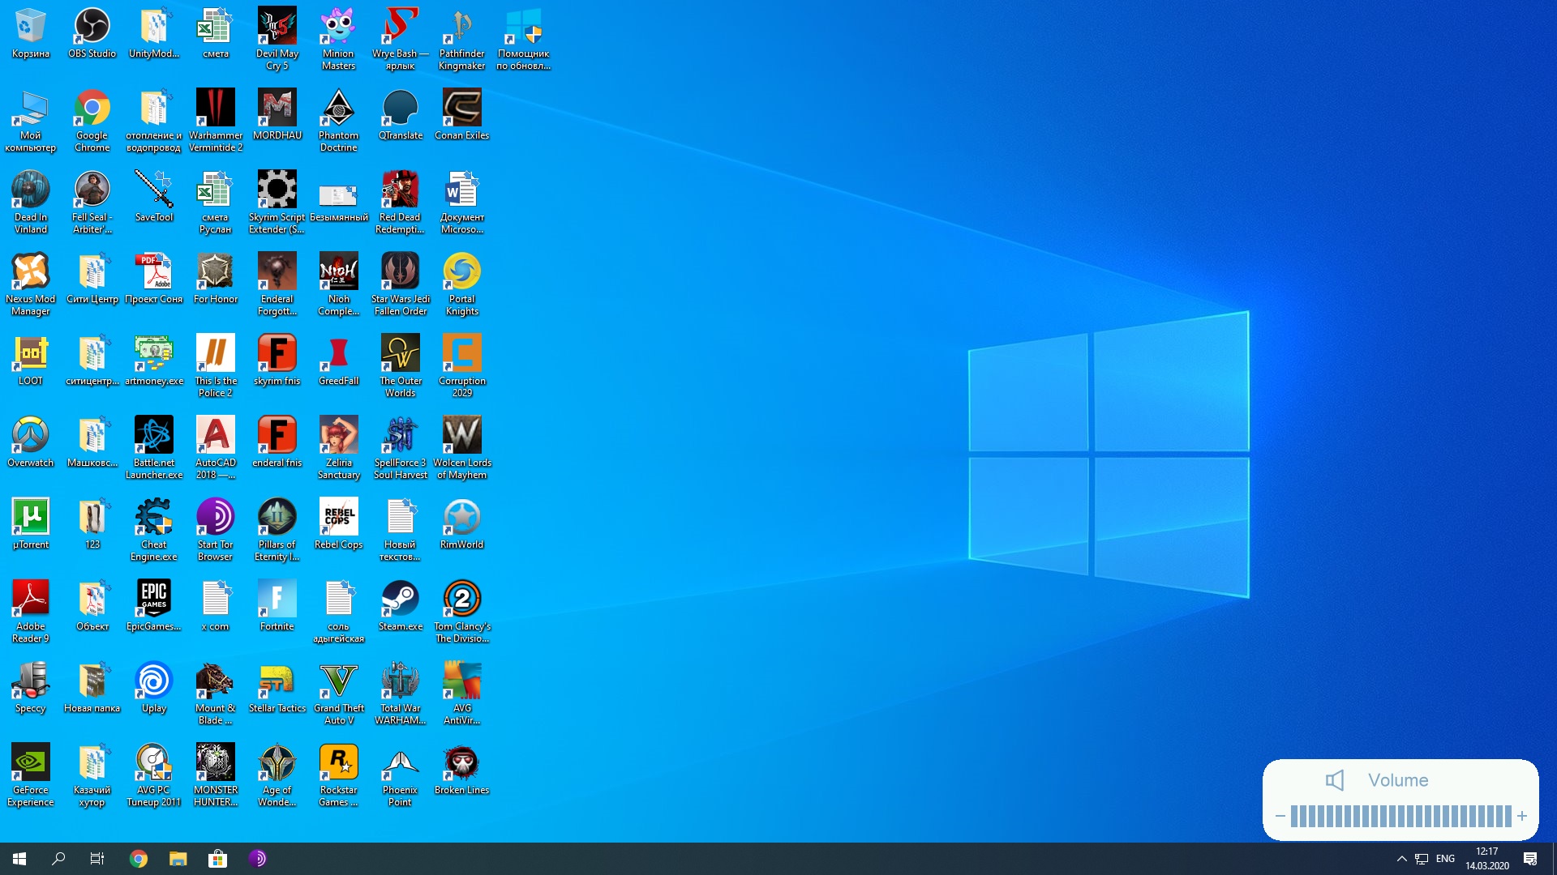1557x875 pixels.
Task: Increase volume with plus button
Action: tap(1522, 816)
